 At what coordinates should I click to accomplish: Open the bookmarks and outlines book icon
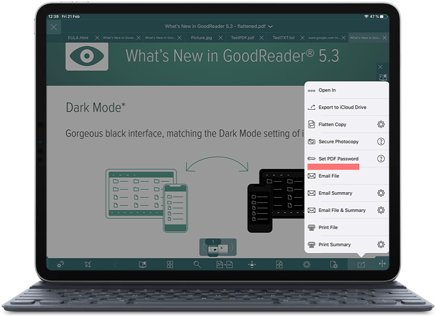click(143, 264)
